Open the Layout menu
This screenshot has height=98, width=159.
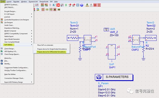coord(9,2)
